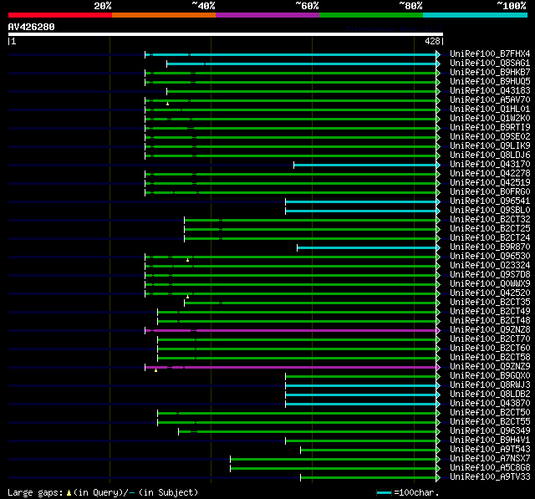Image resolution: width=535 pixels, height=499 pixels.
Task: Select the UniRef100_Q42519 label
Action: pyautogui.click(x=490, y=183)
